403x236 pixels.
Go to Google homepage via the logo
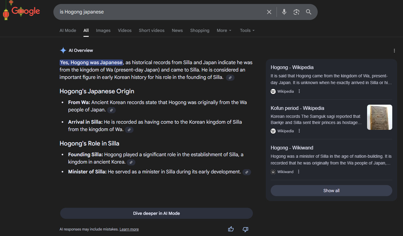[26, 11]
